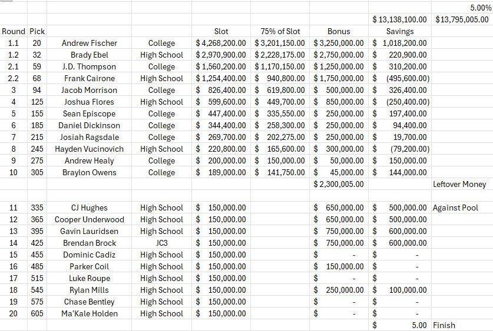Select the Hayden Vucinovich name cell
This screenshot has height=331, width=493.
tap(89, 149)
